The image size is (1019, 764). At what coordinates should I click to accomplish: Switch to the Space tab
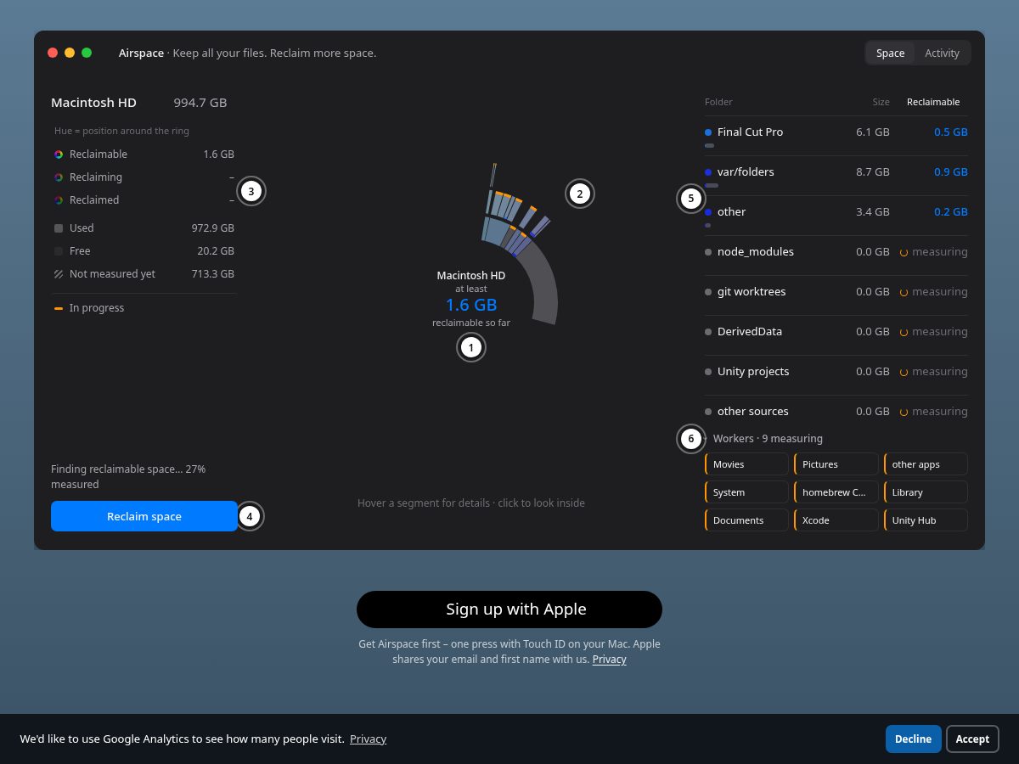click(891, 53)
